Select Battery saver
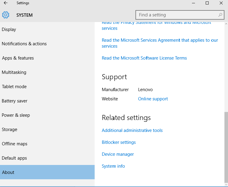228x187 pixels. click(x=47, y=101)
